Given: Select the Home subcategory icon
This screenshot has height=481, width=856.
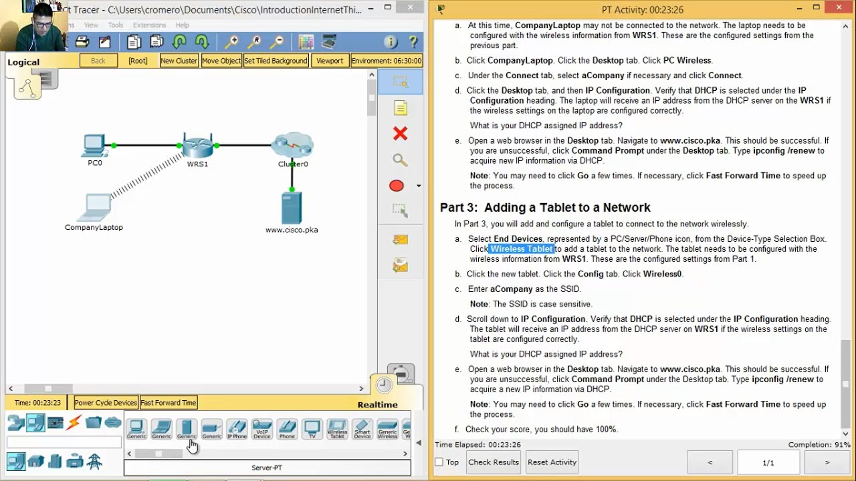Looking at the screenshot, I should [x=35, y=461].
